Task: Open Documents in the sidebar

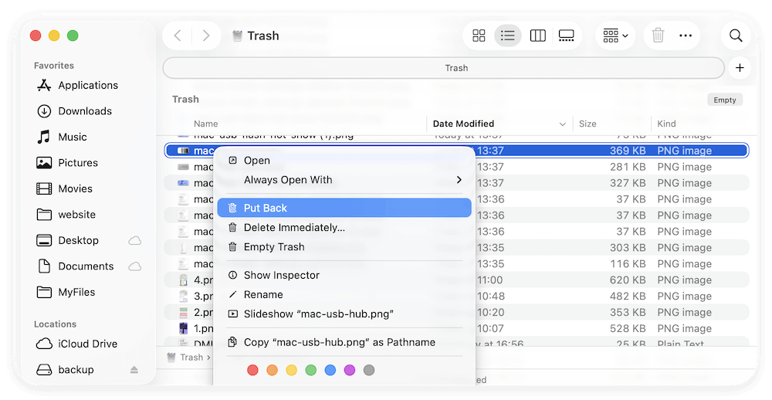Action: [x=76, y=266]
